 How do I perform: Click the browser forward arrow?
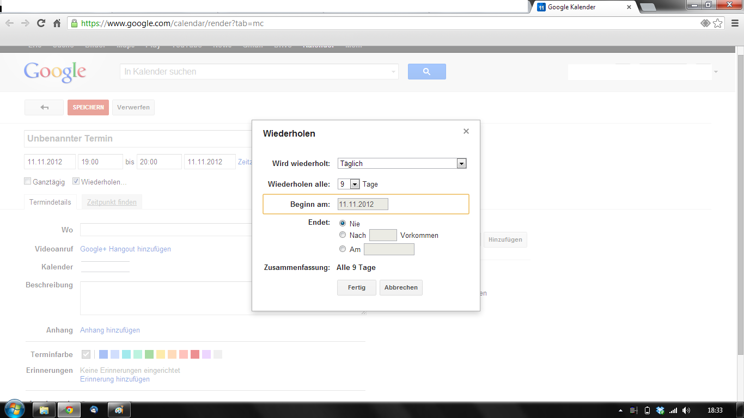pyautogui.click(x=25, y=23)
